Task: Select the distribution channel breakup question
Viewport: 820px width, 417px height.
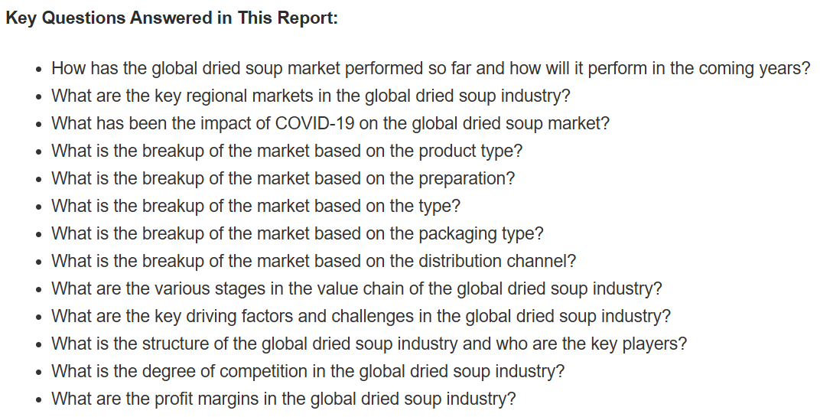Action: click(x=314, y=261)
